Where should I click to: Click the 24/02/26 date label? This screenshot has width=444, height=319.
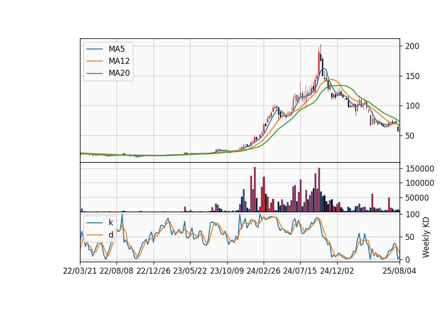[x=263, y=271]
